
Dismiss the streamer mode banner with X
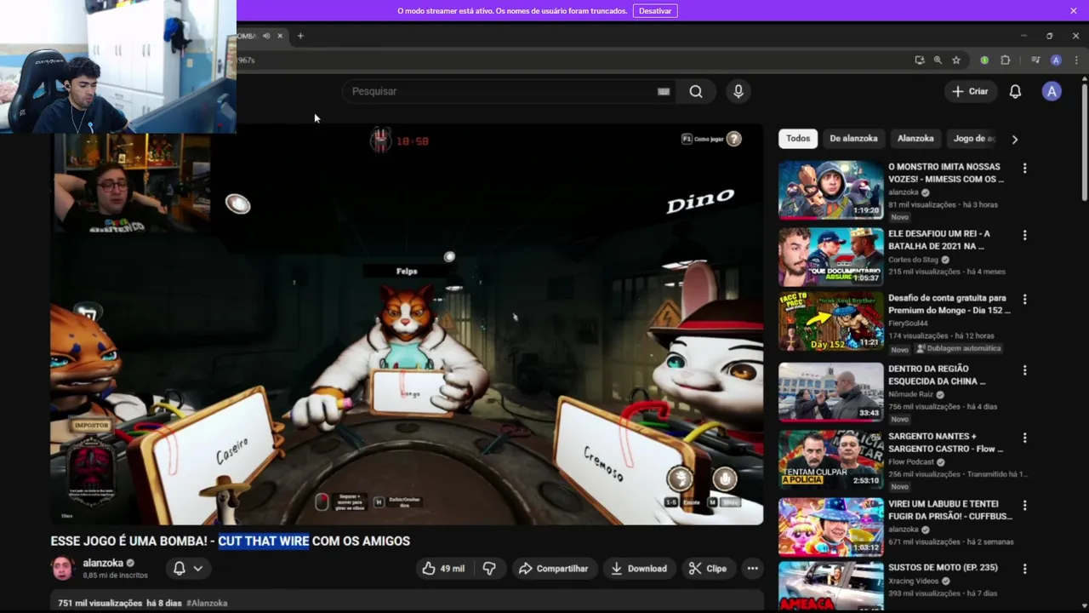[x=1074, y=10]
